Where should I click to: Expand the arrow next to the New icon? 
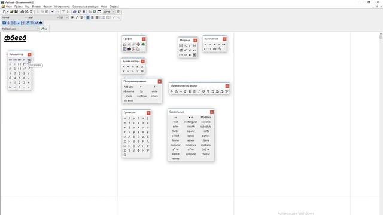8,11
